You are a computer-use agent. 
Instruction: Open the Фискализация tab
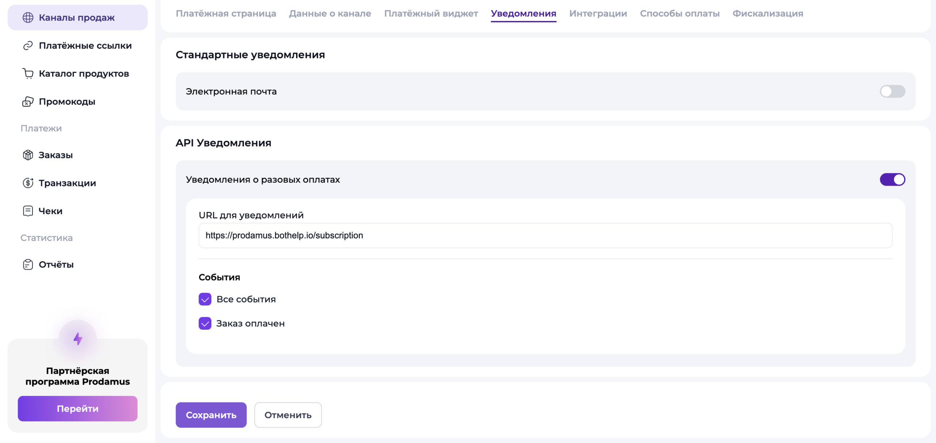[x=768, y=14]
